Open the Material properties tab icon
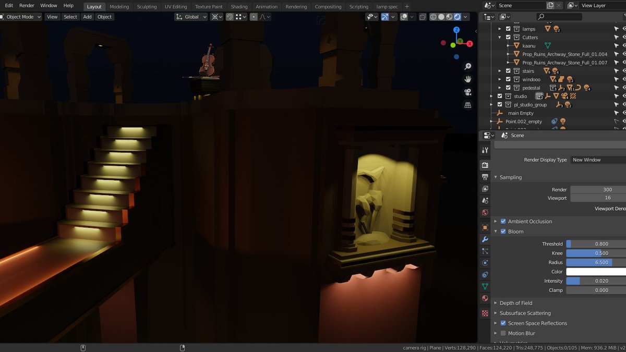The height and width of the screenshot is (352, 626). coord(485,298)
